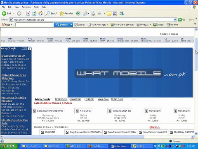Click the horizontal scrollbar thumb

74,137
